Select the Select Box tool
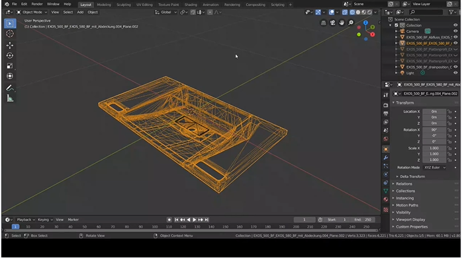Image resolution: width=462 pixels, height=258 pixels. click(x=10, y=24)
